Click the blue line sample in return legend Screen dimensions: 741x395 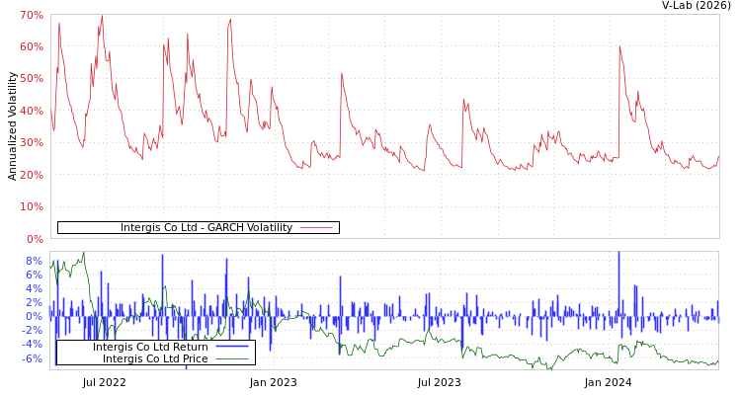(x=231, y=347)
